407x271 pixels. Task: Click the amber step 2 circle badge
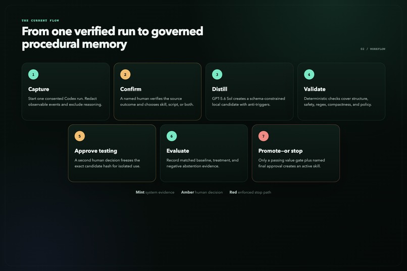[125, 74]
